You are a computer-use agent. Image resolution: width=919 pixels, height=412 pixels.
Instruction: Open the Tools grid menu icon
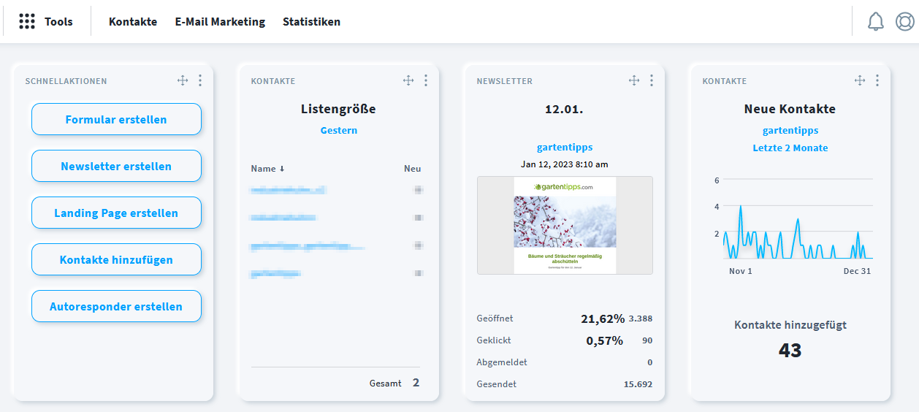click(27, 22)
